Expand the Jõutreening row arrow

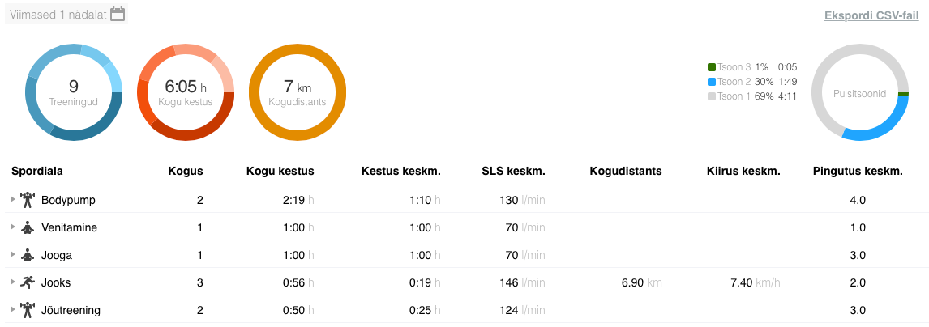coord(12,310)
